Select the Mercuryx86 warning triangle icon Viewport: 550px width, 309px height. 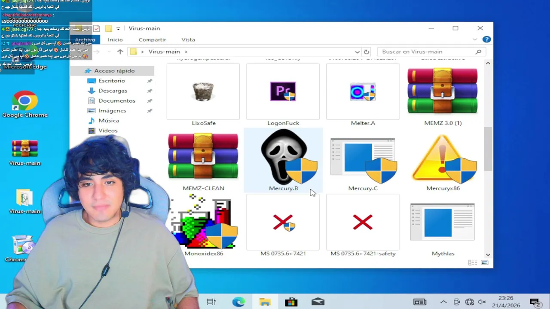click(443, 159)
